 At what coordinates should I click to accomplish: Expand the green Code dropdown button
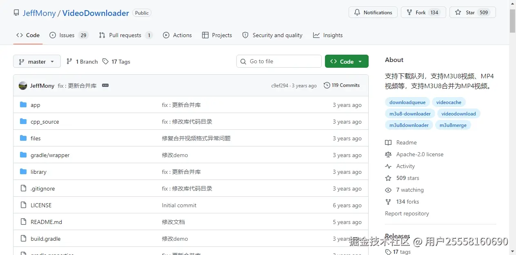347,61
